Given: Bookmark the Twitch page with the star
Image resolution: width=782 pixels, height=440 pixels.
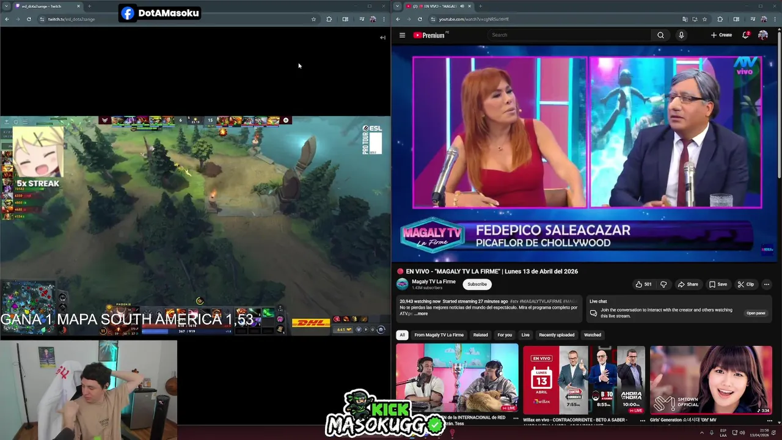Looking at the screenshot, I should pyautogui.click(x=313, y=19).
